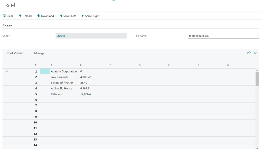Choose Scroll Left action label
The height and width of the screenshot is (149, 263).
(69, 16)
